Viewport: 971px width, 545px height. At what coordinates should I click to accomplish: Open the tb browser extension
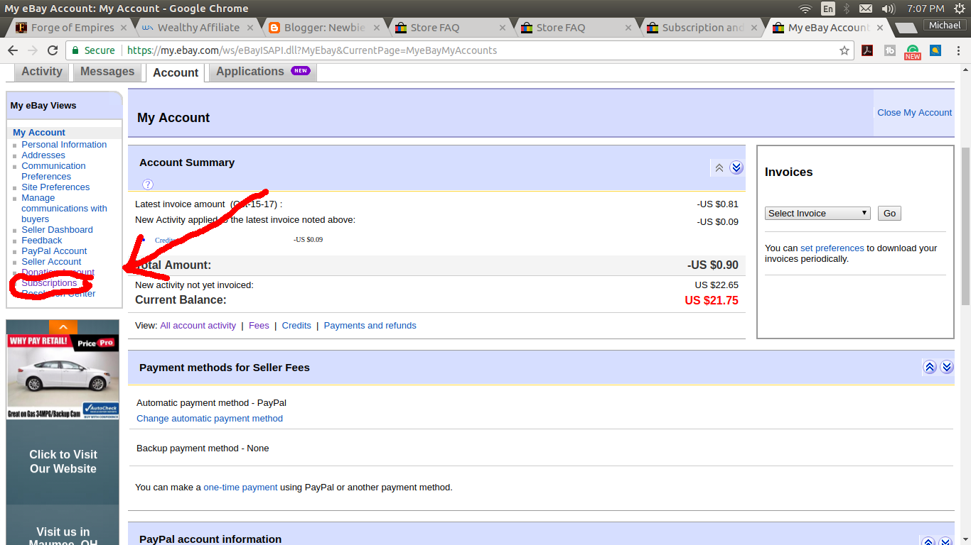889,50
